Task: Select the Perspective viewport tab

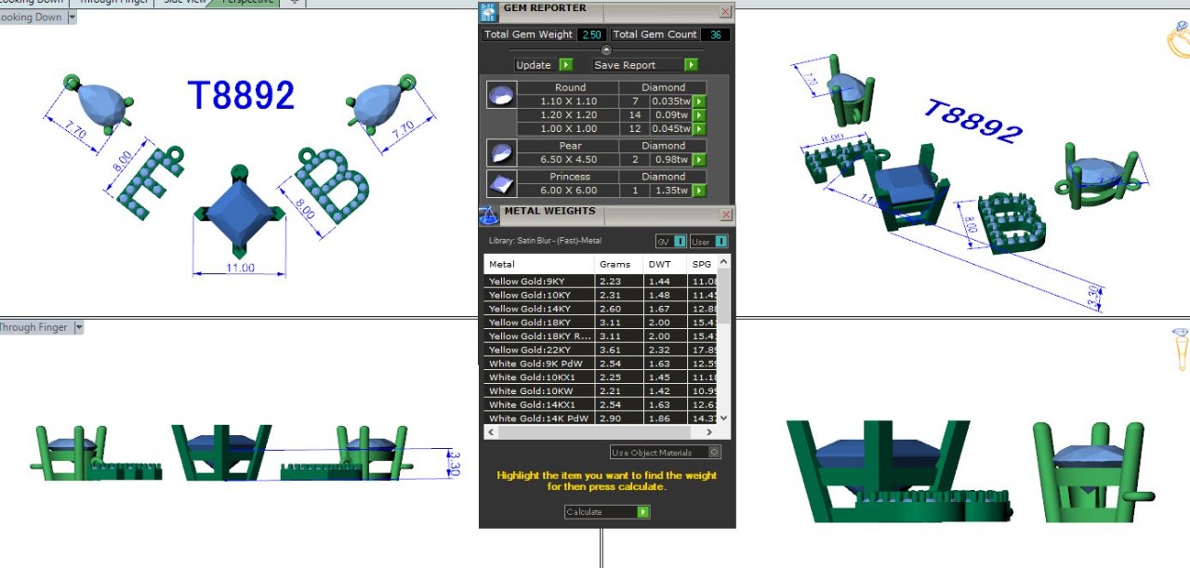Action: pyautogui.click(x=247, y=2)
